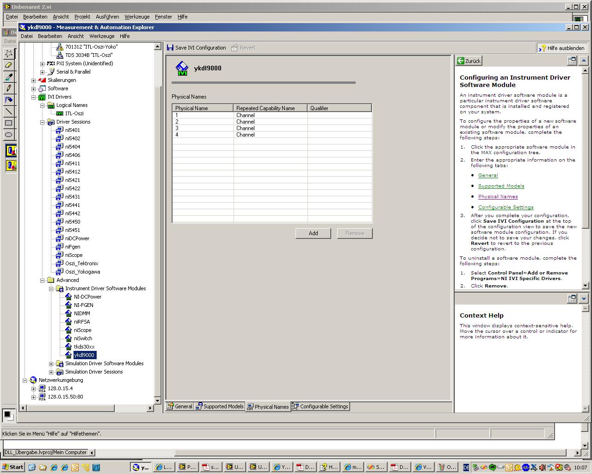Image resolution: width=592 pixels, height=474 pixels.
Task: Select the tkds30xx software module
Action: coord(84,347)
